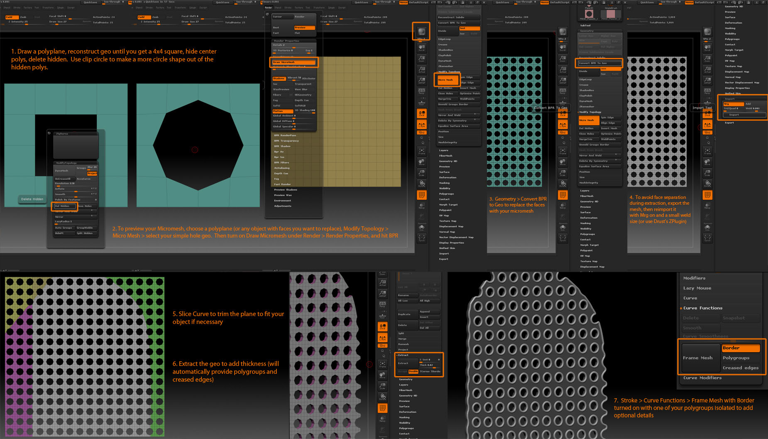Select Rotate icon in the bottom-row shelf

[x=382, y=397]
